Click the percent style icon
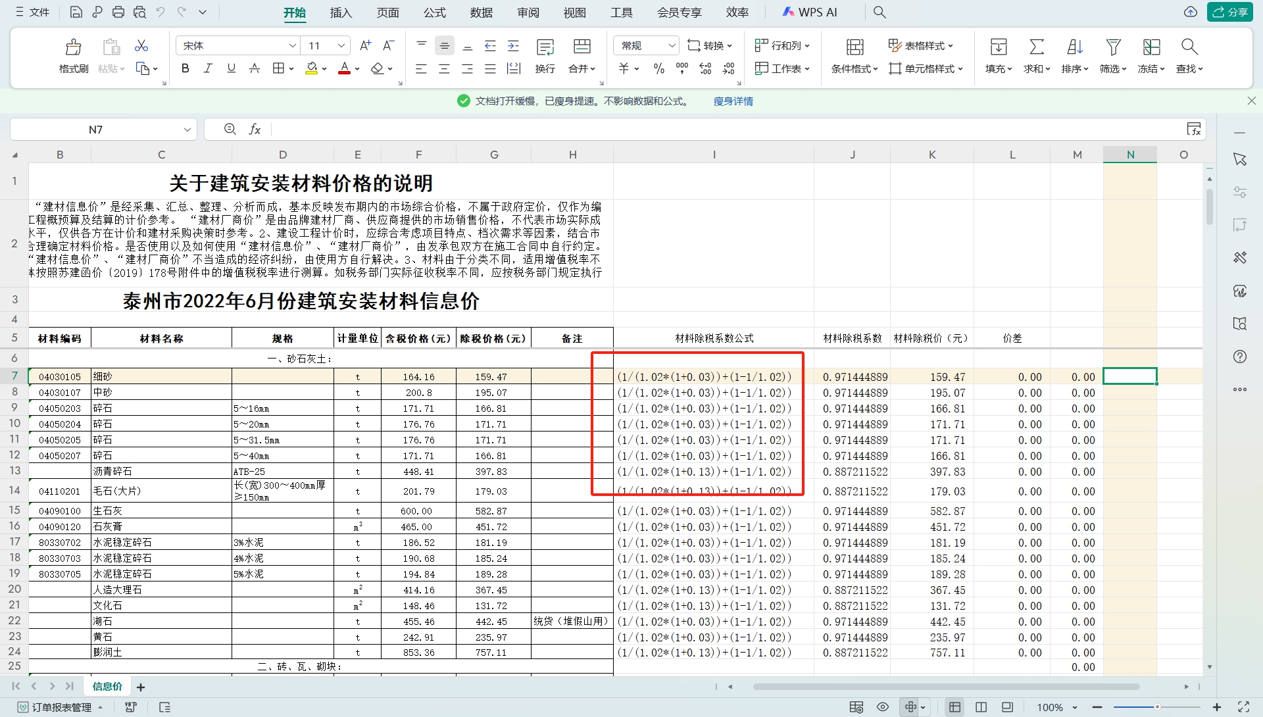Viewport: 1263px width, 717px height. coord(659,68)
